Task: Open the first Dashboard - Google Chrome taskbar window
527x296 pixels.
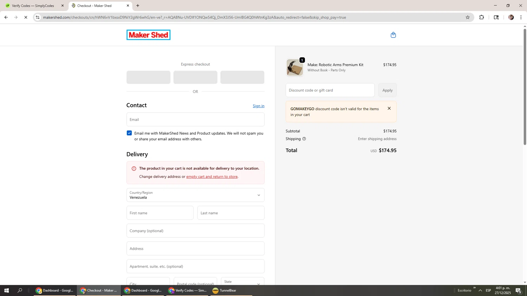Action: tap(55, 290)
